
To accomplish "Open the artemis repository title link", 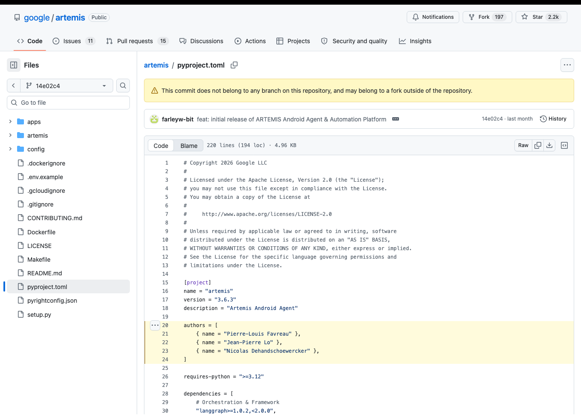I will coord(70,18).
